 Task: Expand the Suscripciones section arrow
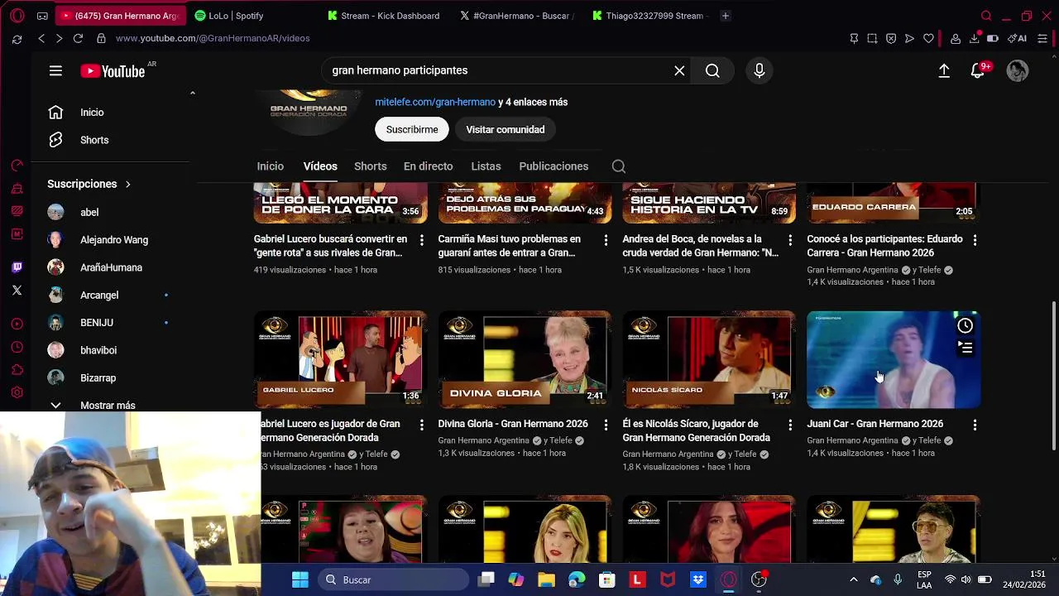(x=127, y=184)
